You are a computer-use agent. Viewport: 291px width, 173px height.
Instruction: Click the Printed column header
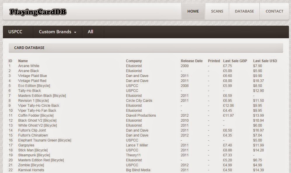pyautogui.click(x=214, y=61)
